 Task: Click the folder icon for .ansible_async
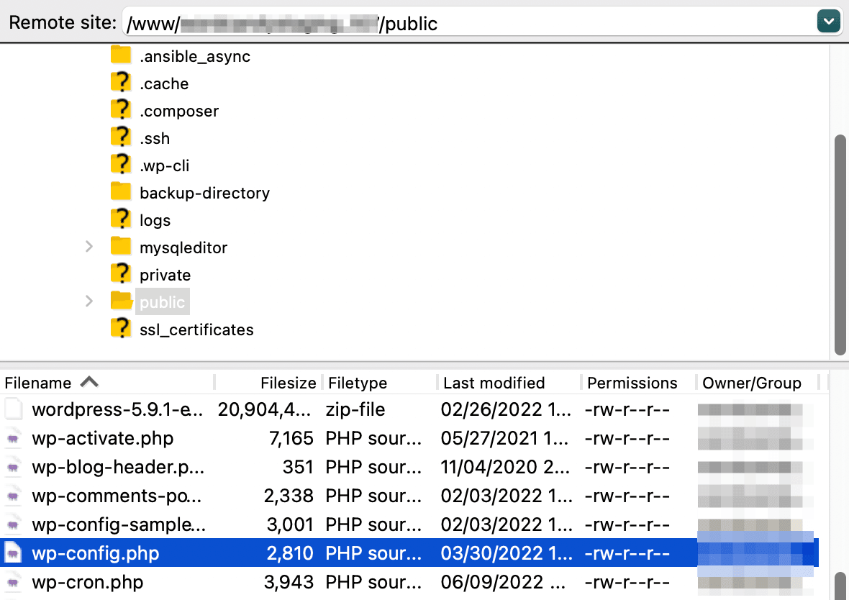(120, 55)
